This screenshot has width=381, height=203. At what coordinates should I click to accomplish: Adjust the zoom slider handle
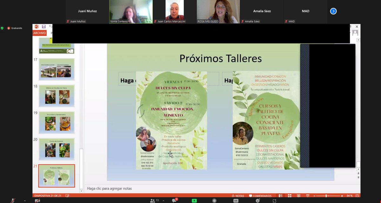click(327, 196)
